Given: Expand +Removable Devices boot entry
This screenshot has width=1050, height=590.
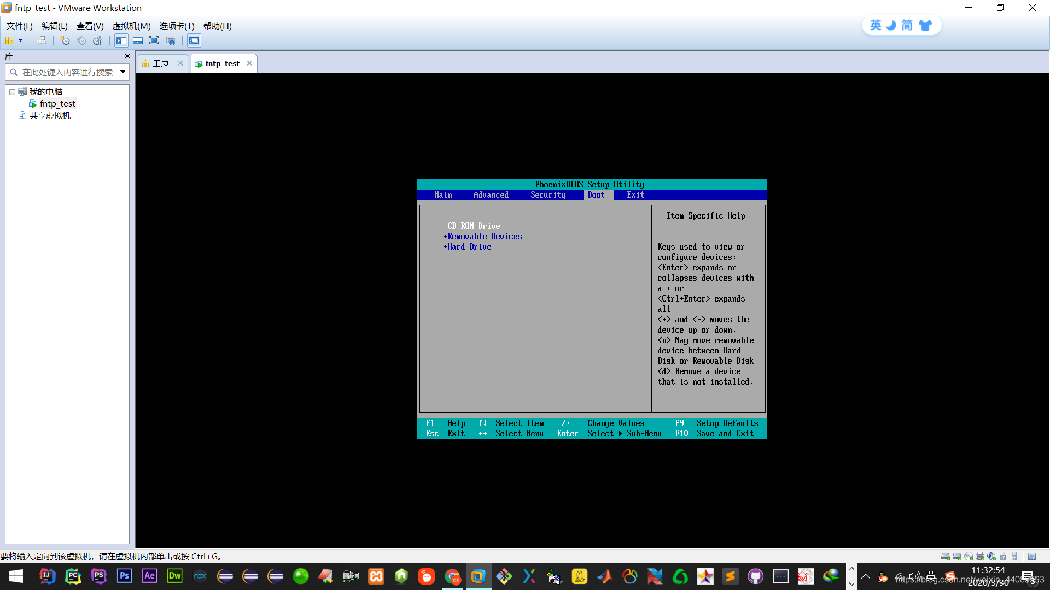Looking at the screenshot, I should click(483, 237).
